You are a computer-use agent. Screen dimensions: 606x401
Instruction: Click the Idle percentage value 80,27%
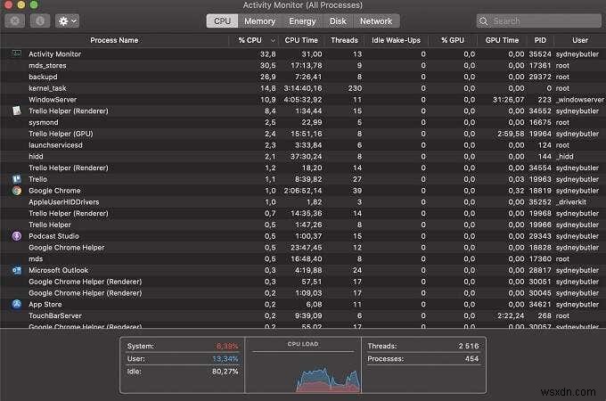(x=225, y=372)
